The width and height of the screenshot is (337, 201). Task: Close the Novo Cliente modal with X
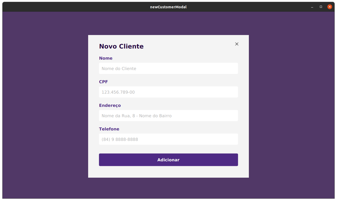pos(237,44)
